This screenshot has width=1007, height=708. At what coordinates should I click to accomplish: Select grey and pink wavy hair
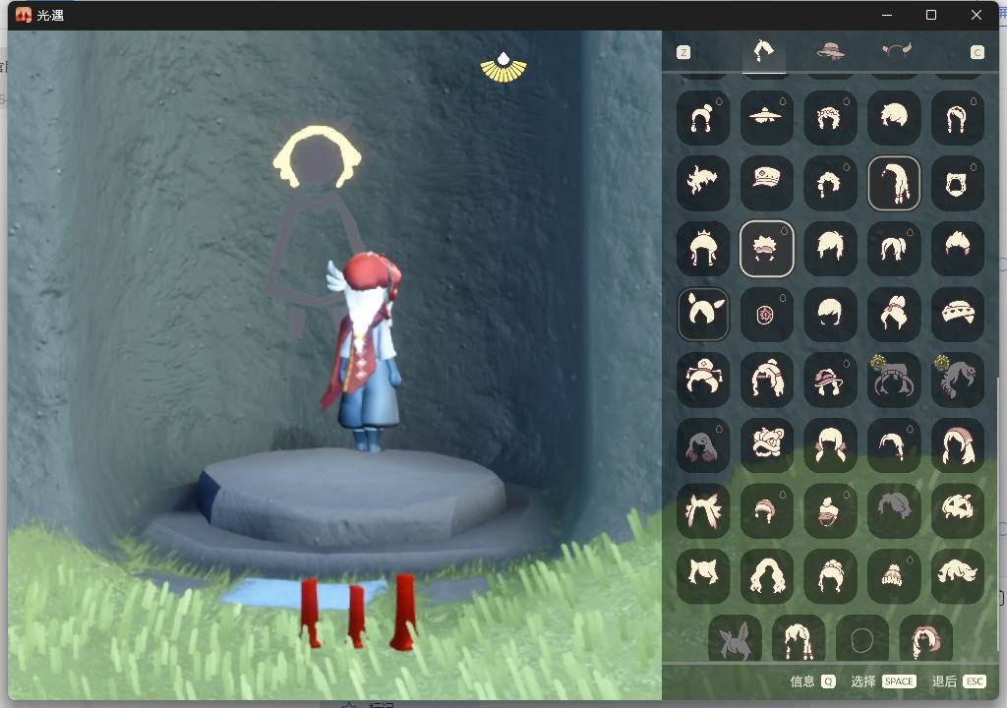pos(703,445)
